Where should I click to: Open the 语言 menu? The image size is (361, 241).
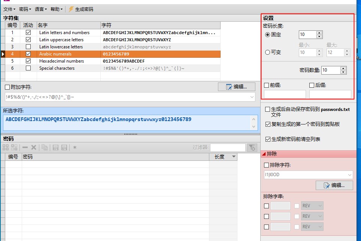[40, 9]
